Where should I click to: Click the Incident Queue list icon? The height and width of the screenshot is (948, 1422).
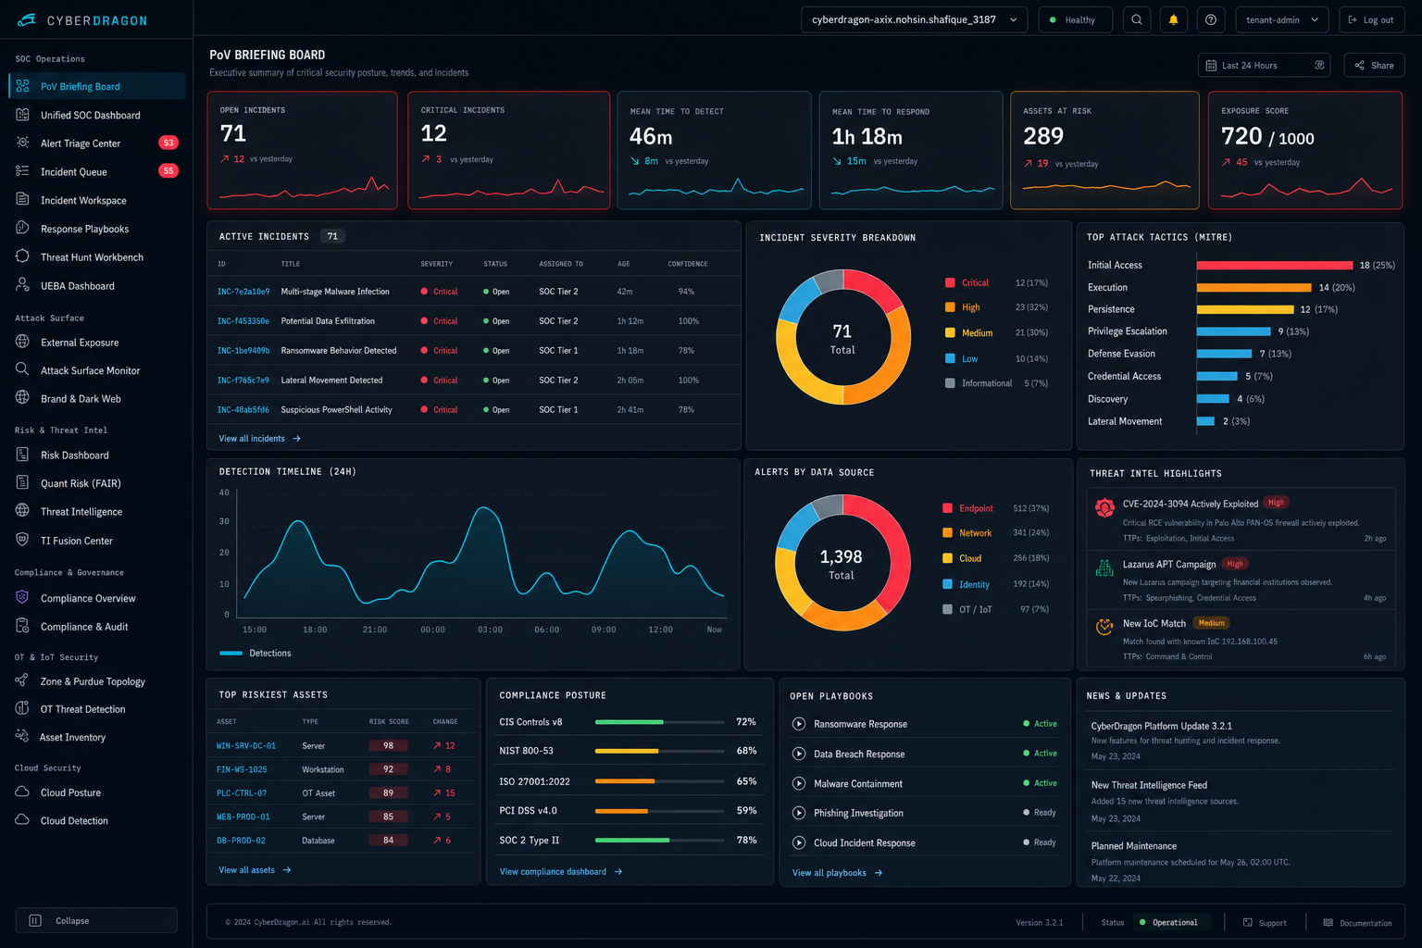23,171
